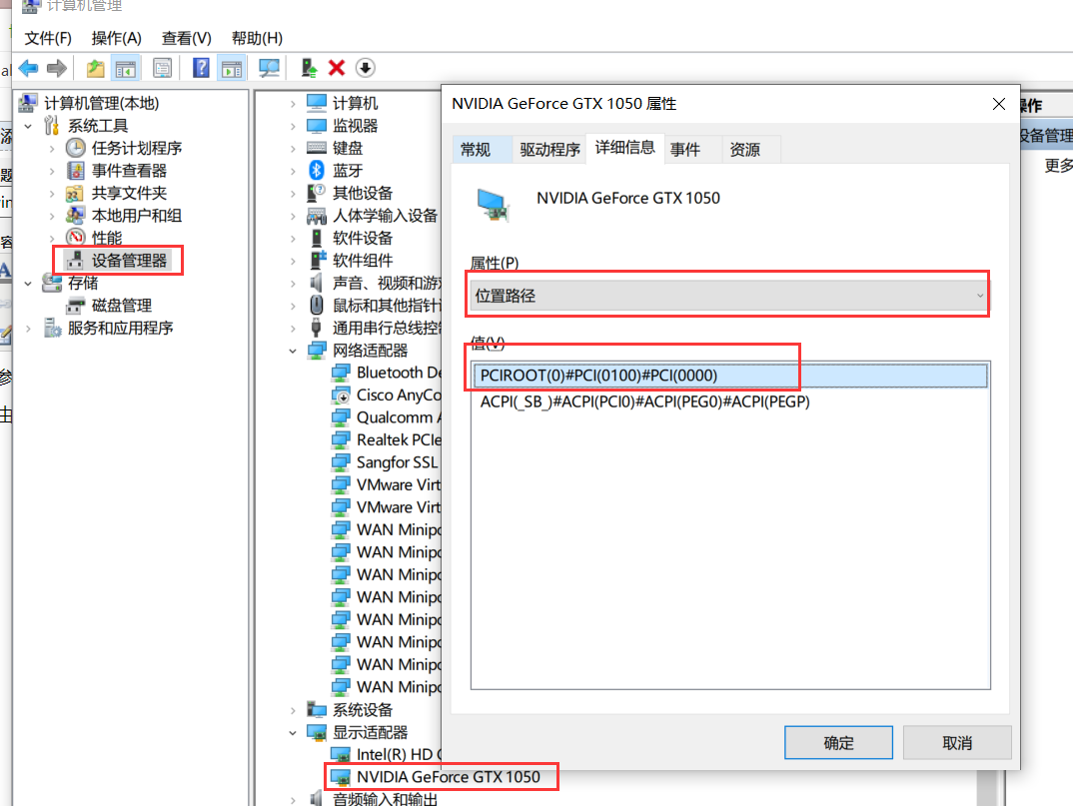Switch to the 驱动程序 tab
Viewport: 1073px width, 806px height.
click(549, 149)
